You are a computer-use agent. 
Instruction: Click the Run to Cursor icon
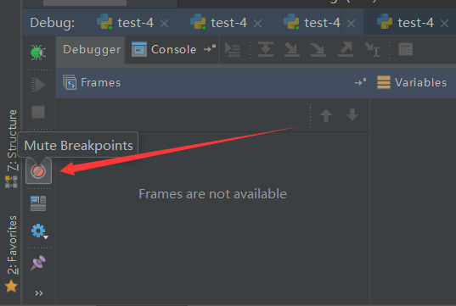coord(372,49)
